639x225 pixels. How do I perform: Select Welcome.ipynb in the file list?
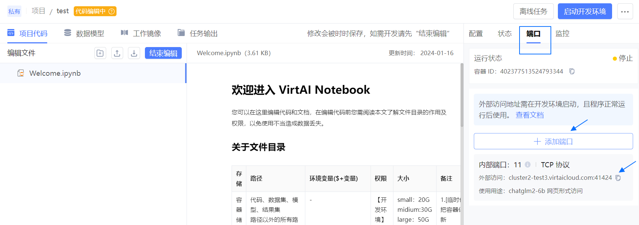pyautogui.click(x=55, y=73)
